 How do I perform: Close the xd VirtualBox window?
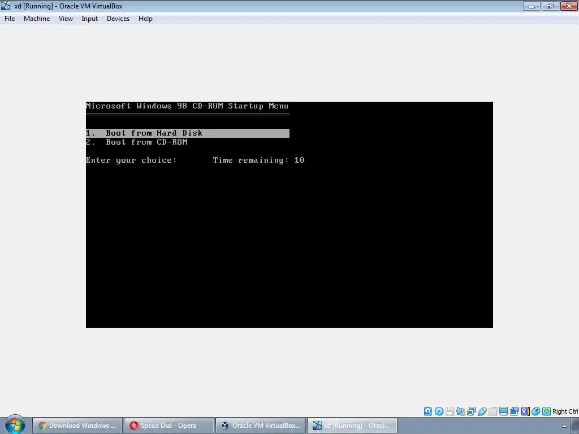(x=569, y=6)
